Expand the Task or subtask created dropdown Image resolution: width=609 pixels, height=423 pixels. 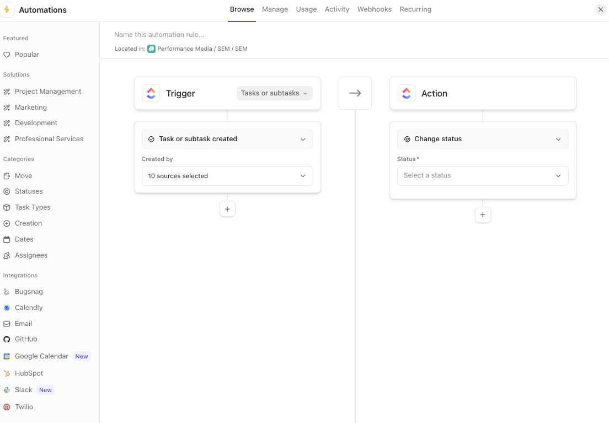(x=227, y=138)
